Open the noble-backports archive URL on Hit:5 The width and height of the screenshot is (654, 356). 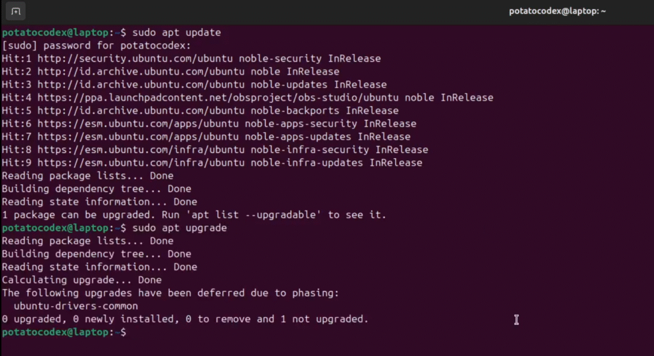[141, 110]
